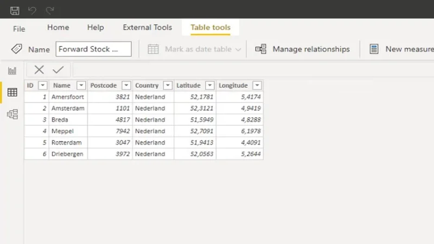Open Latitude column filter dropdown
Image resolution: width=434 pixels, height=244 pixels.
click(x=210, y=86)
